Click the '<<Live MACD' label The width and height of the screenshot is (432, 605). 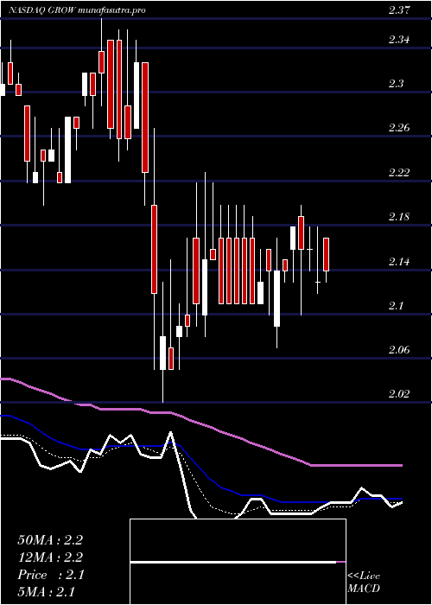click(364, 583)
